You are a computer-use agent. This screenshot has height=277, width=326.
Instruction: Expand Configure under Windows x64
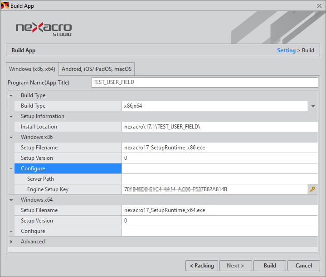click(11, 231)
